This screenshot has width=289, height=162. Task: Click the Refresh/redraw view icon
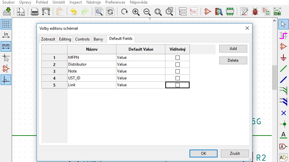tap(124, 12)
